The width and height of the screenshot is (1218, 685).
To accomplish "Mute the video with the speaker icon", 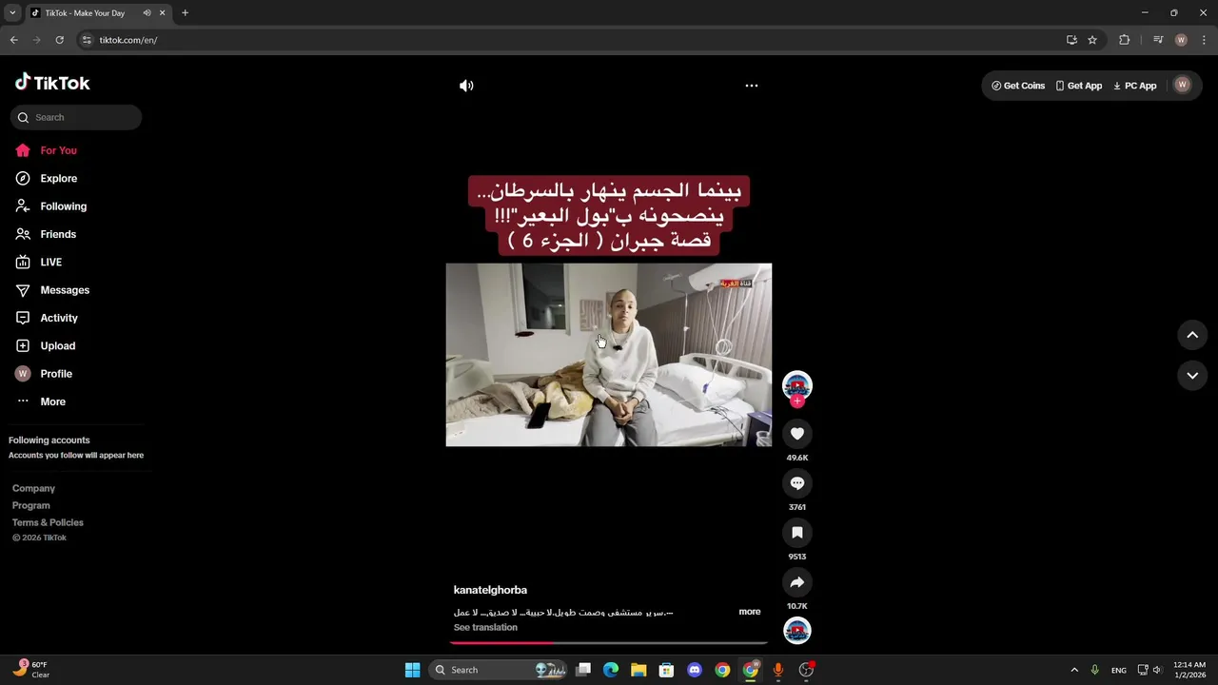I will pos(466,86).
